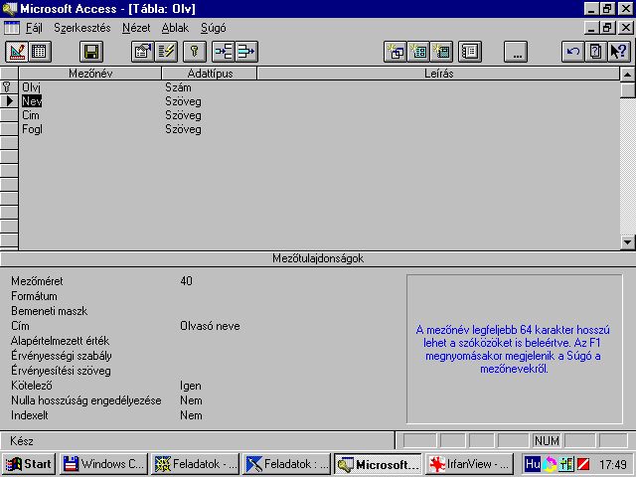Image resolution: width=636 pixels, height=477 pixels.
Task: Set primary key with key icon
Action: click(x=195, y=52)
